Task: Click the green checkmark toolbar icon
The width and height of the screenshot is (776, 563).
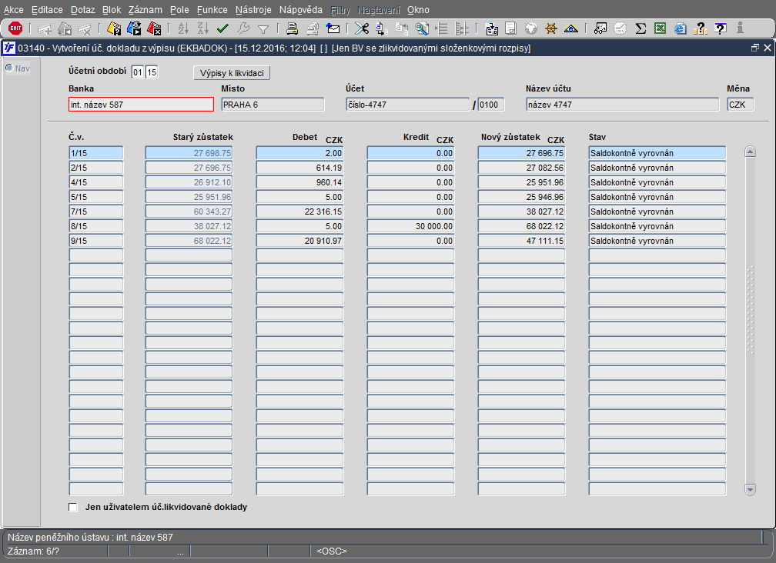Action: [x=223, y=28]
